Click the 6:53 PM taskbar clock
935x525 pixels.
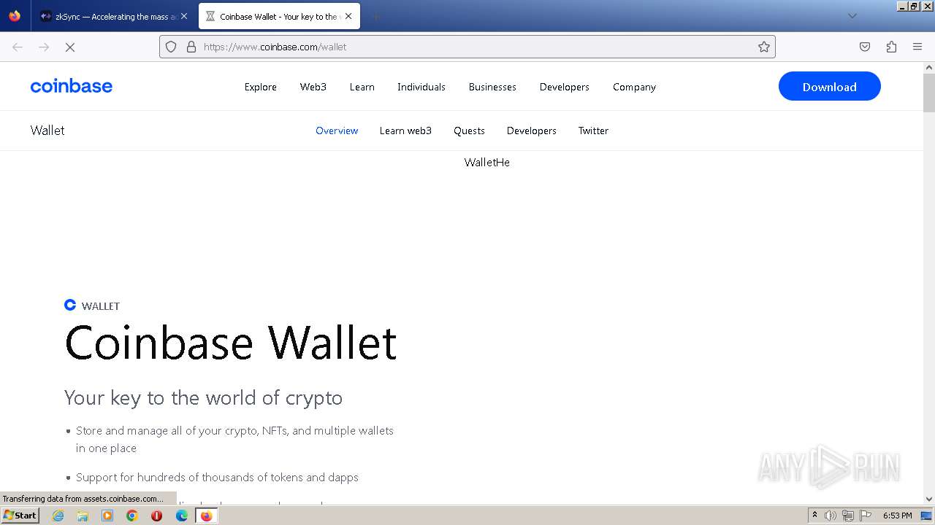tap(898, 516)
